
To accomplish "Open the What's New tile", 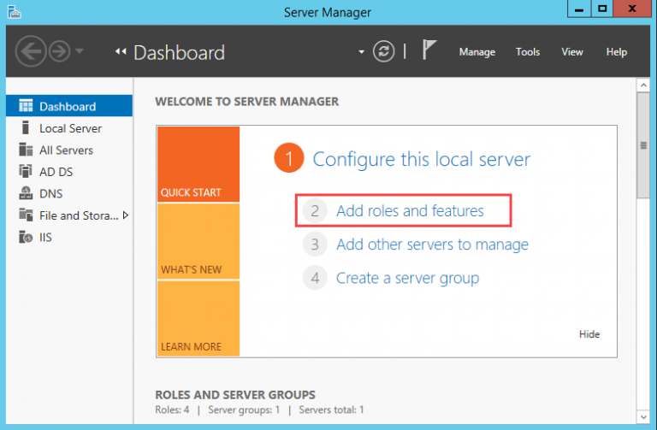I will pos(198,242).
